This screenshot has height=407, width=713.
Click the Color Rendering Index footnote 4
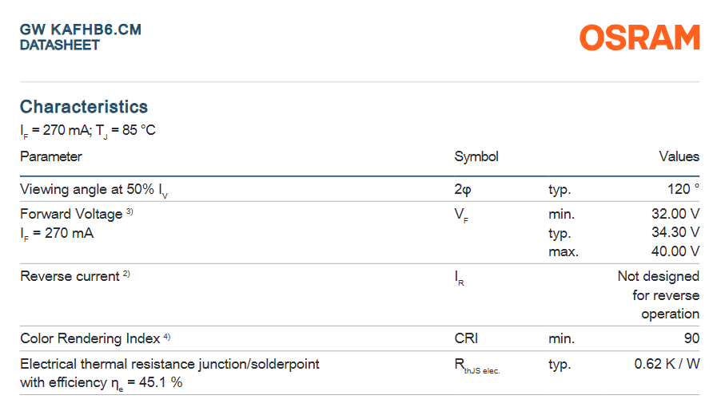pos(167,337)
